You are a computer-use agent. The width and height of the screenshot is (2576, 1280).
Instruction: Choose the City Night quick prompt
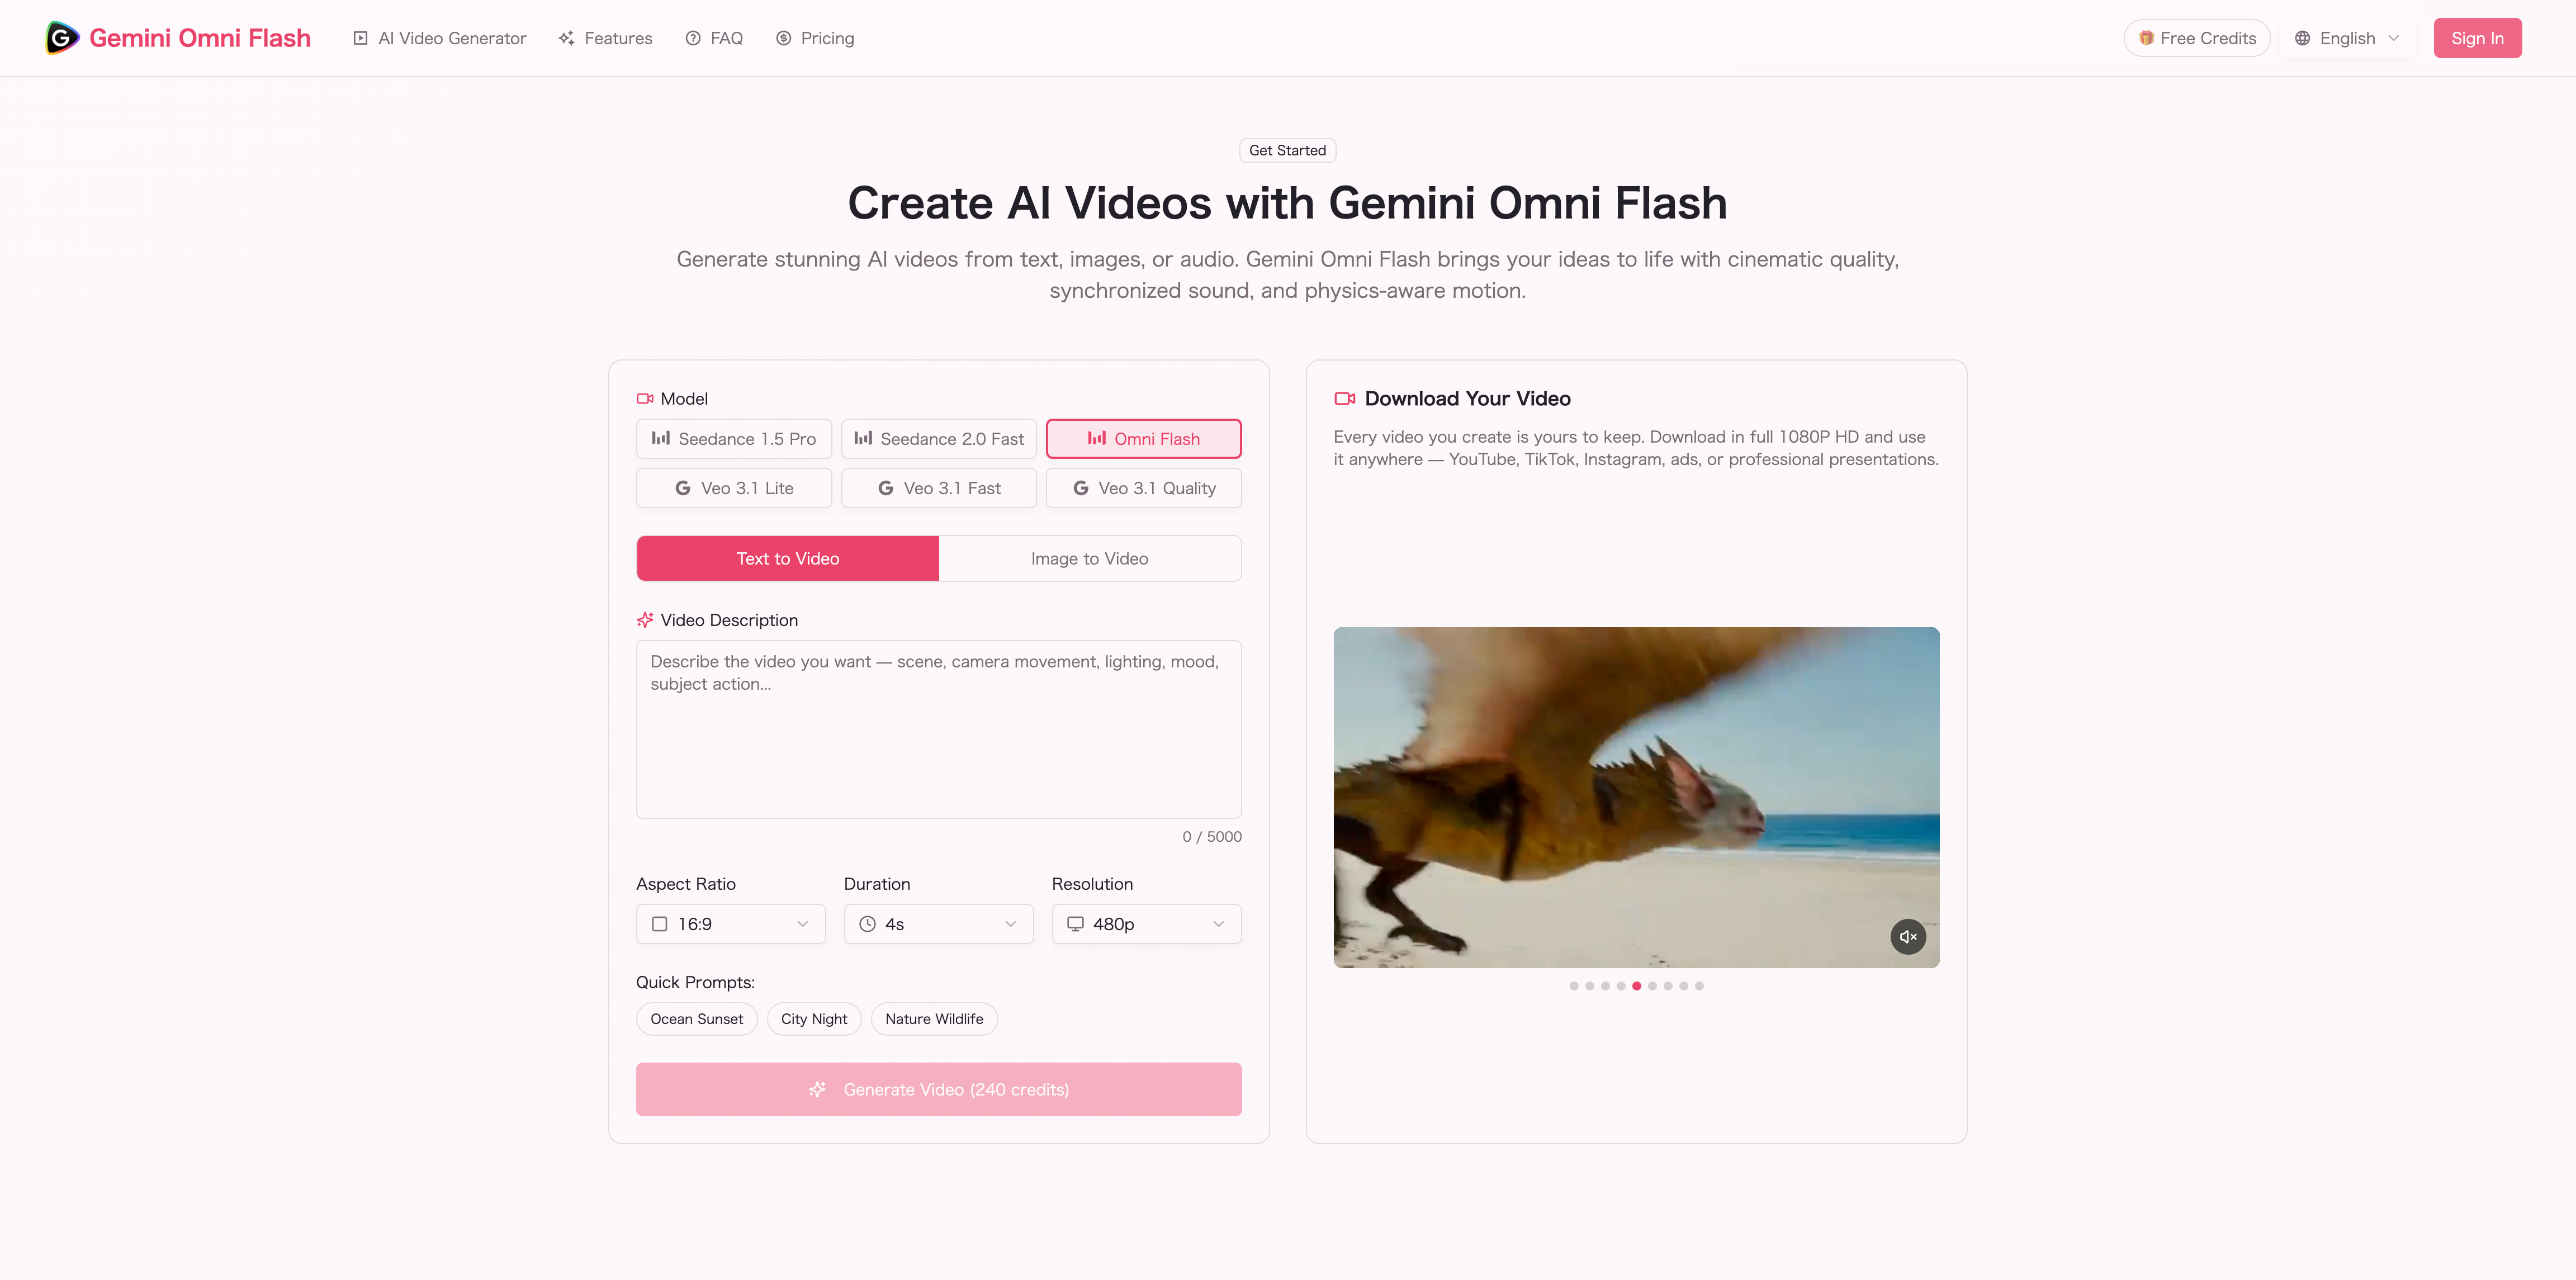coord(814,1019)
